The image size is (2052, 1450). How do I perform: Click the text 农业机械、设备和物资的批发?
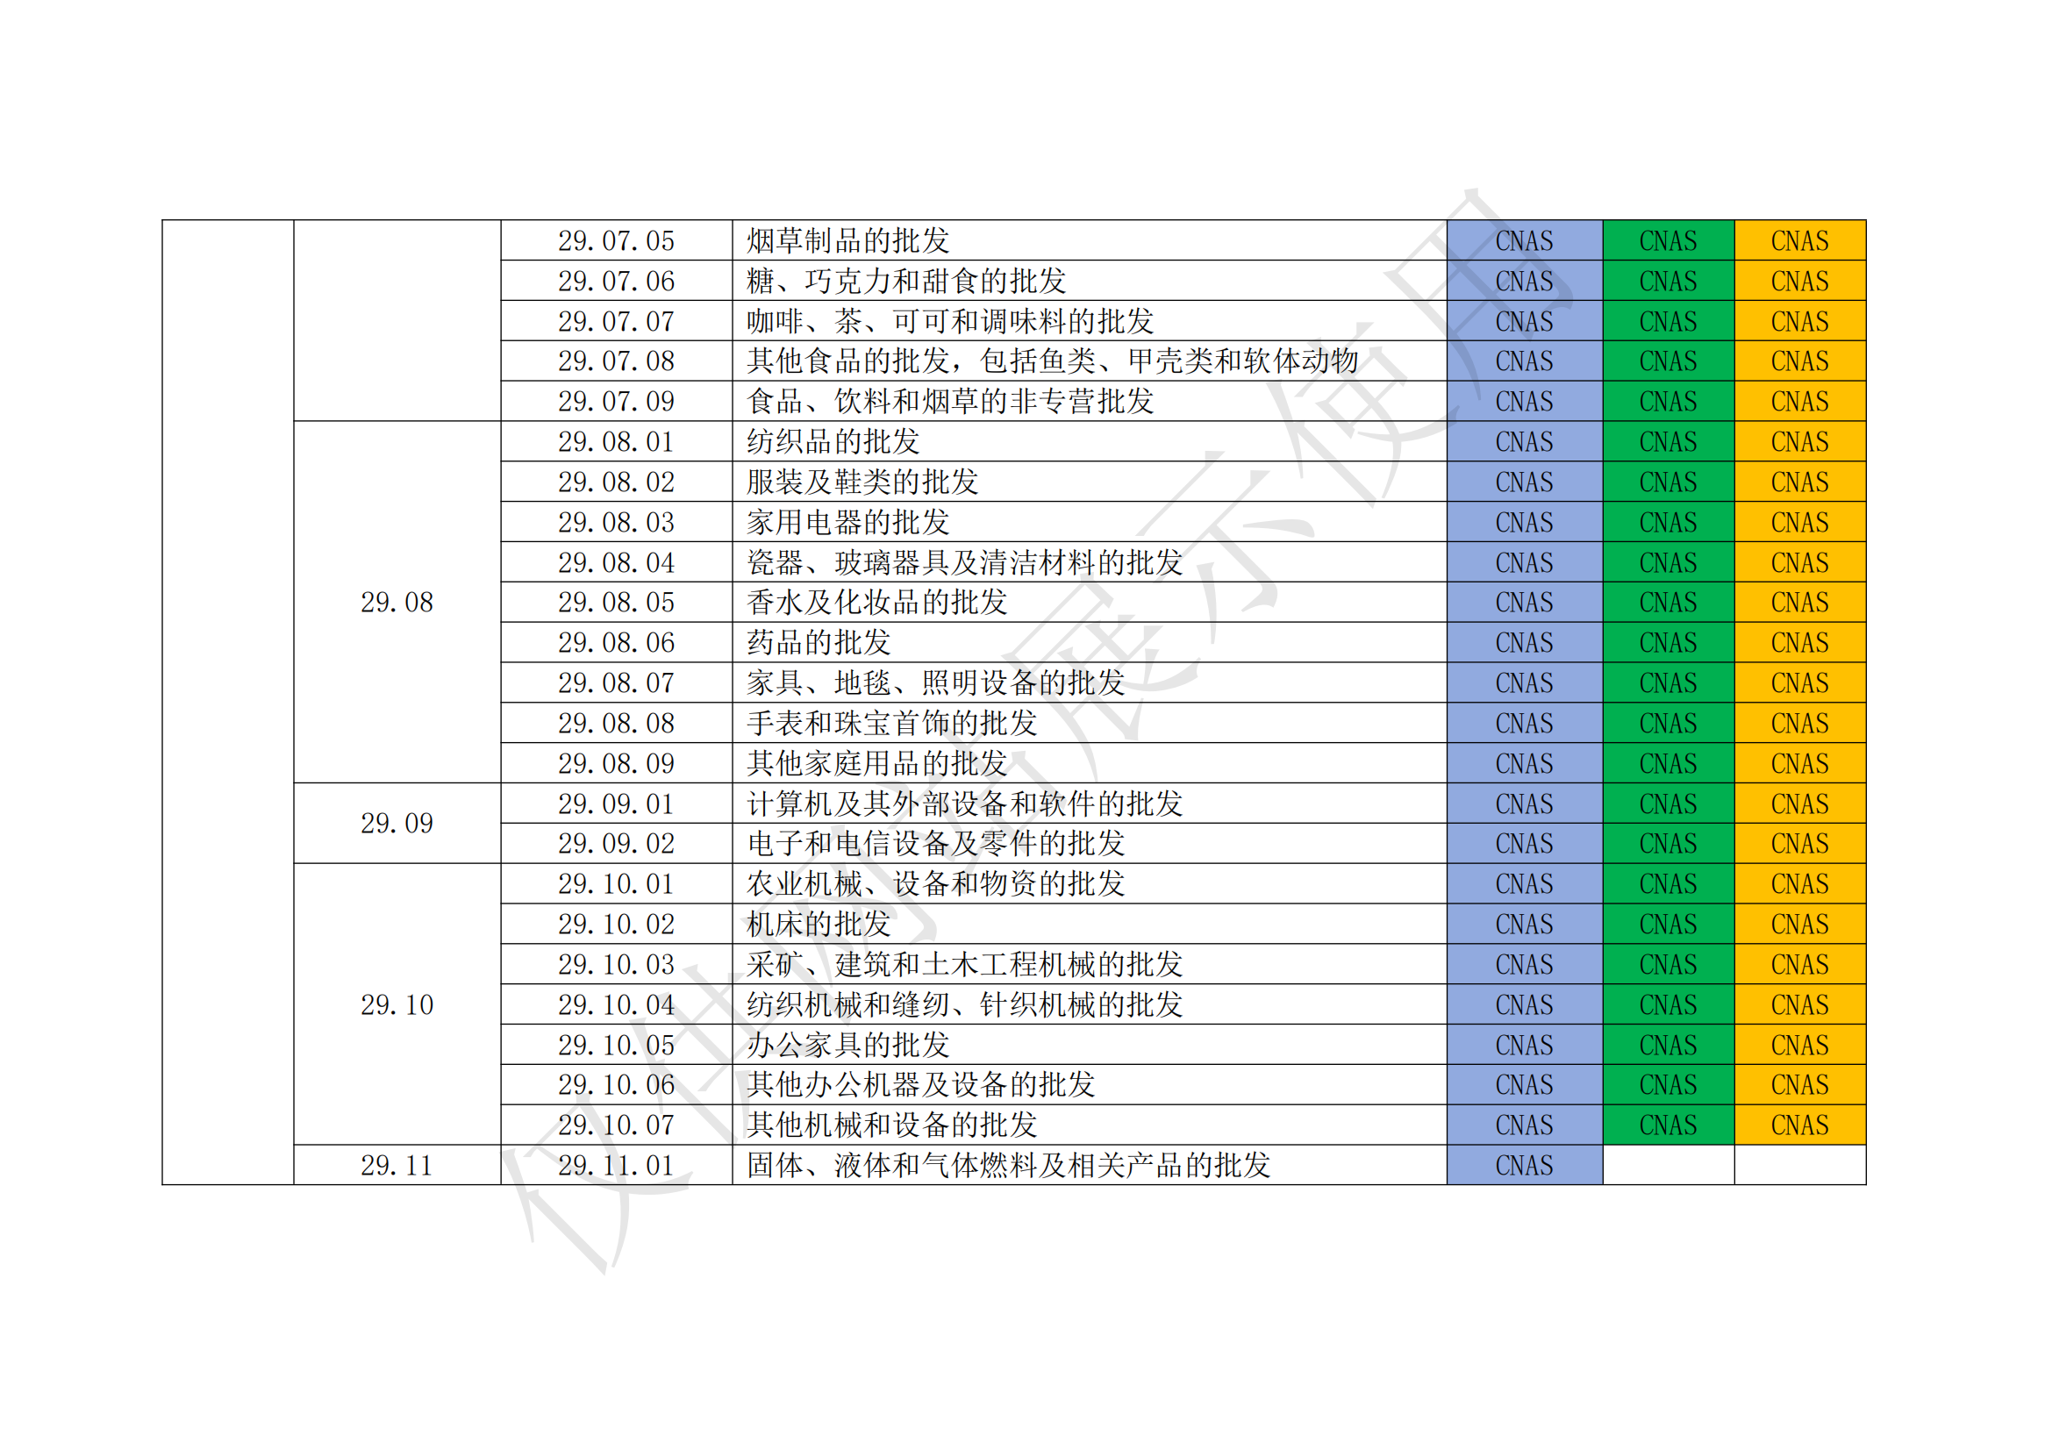936,883
